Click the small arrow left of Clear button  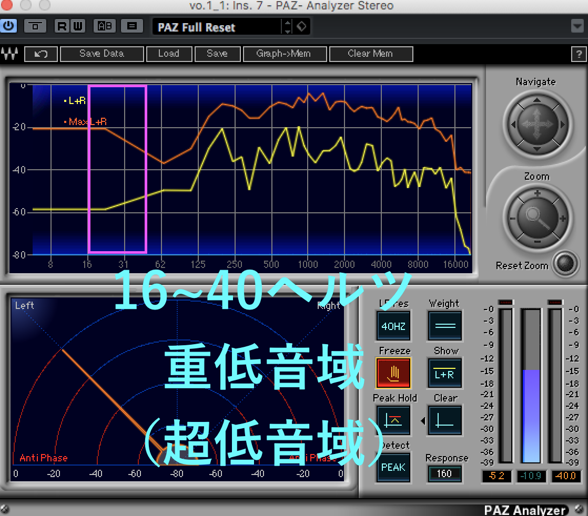coord(423,421)
